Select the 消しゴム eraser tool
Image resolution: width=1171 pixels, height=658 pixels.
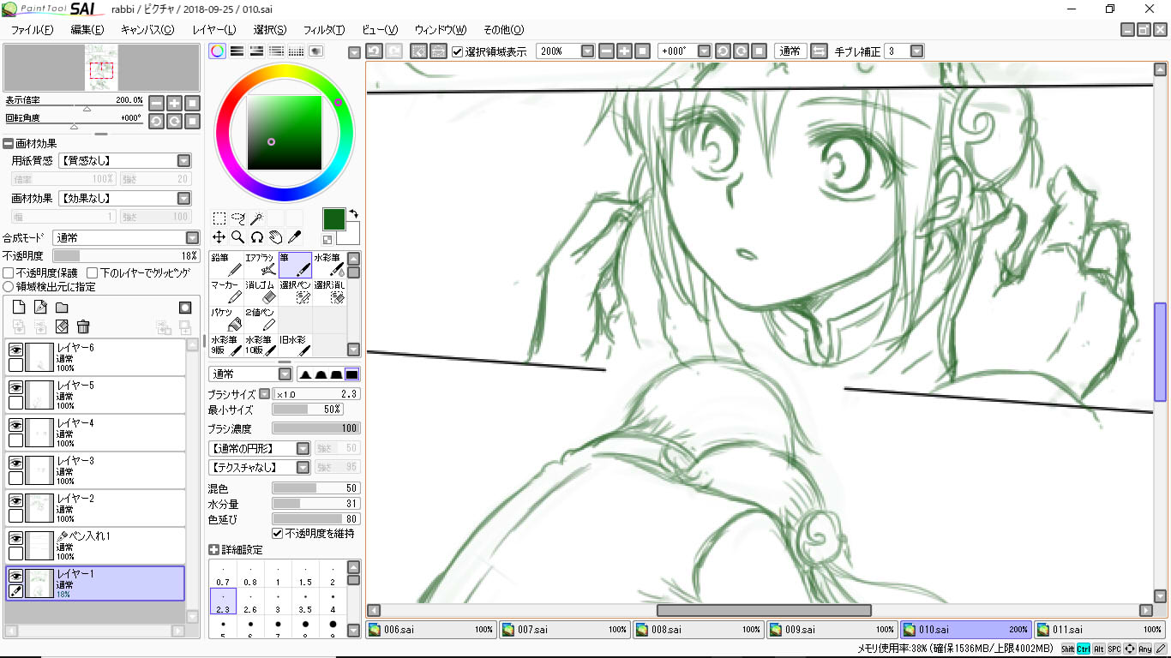coord(261,292)
